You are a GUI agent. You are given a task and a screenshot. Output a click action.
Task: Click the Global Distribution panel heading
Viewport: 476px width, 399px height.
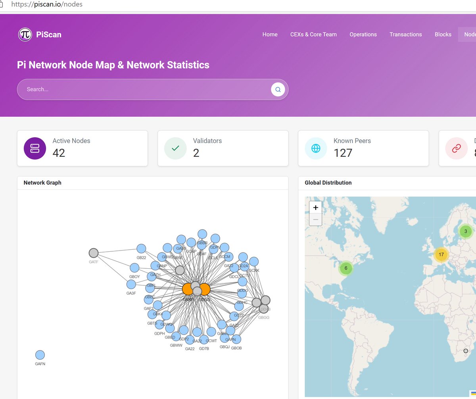(328, 183)
